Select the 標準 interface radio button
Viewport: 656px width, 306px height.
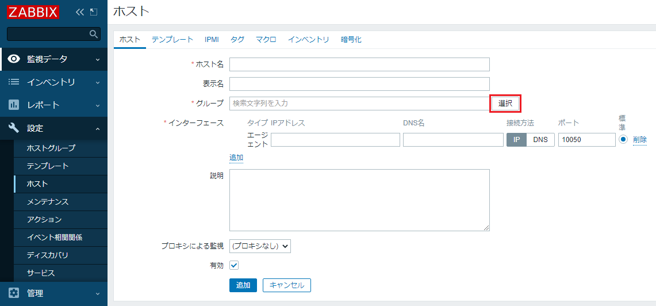pyautogui.click(x=623, y=140)
